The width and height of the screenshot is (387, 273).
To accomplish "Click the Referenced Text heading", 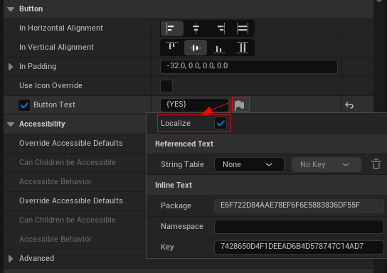I will (x=184, y=144).
